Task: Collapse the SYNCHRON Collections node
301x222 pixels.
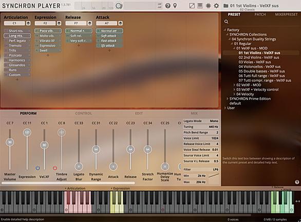Action: 227,34
